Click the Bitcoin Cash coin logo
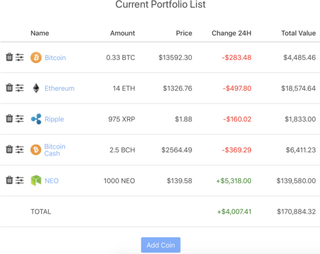 pyautogui.click(x=36, y=149)
